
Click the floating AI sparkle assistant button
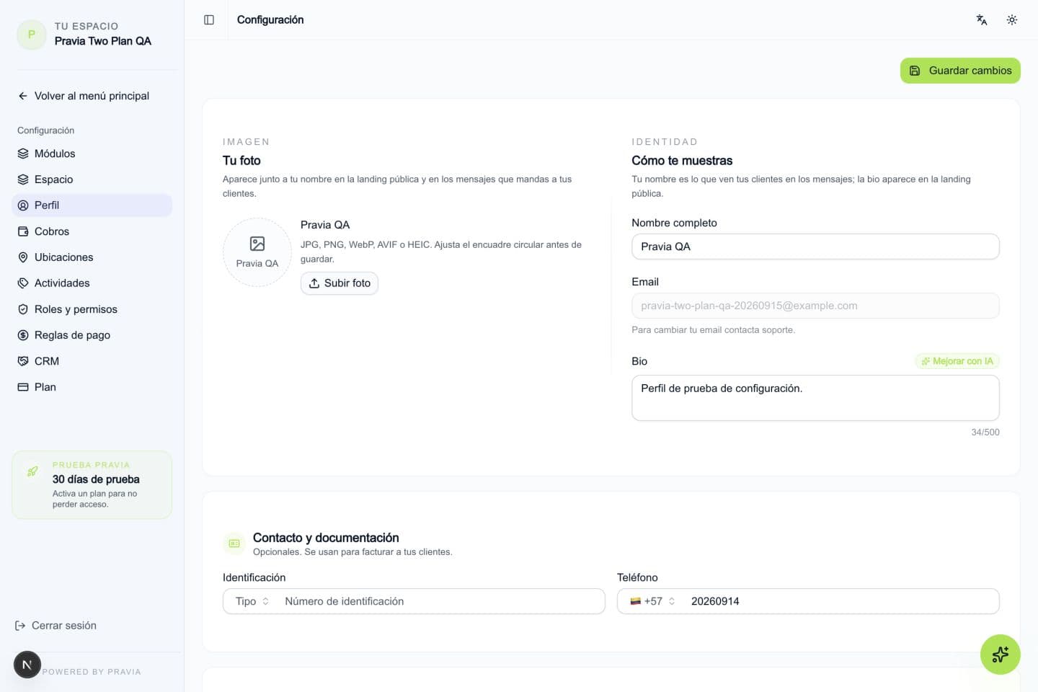click(1000, 655)
